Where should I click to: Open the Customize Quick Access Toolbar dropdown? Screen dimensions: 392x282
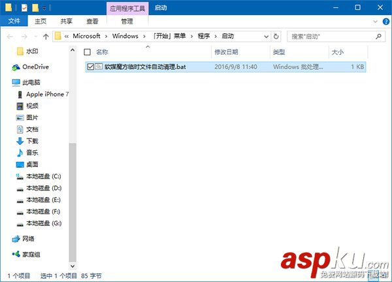coord(44,8)
